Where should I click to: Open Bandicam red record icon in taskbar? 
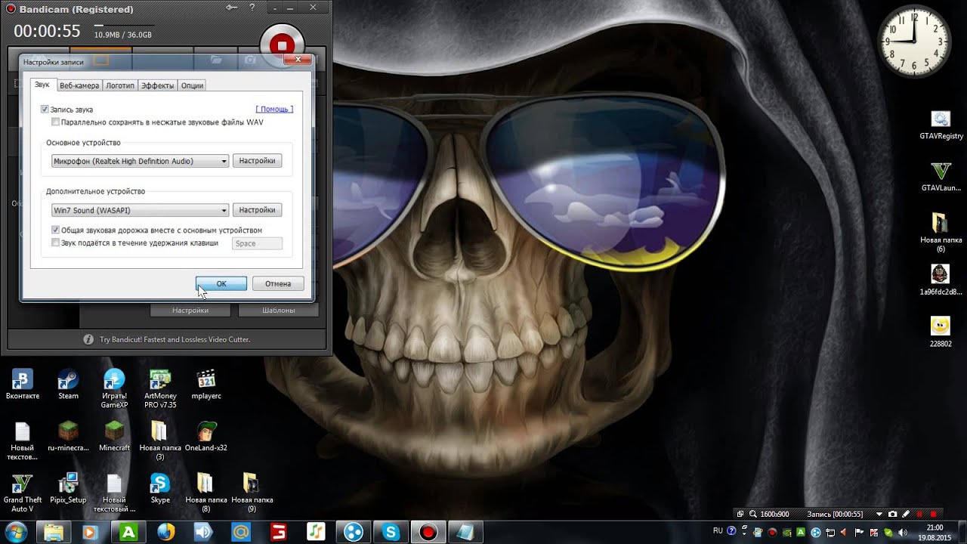click(x=428, y=533)
